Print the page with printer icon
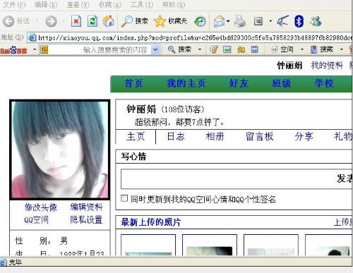Viewport: 353px width, 273px height. click(240, 21)
